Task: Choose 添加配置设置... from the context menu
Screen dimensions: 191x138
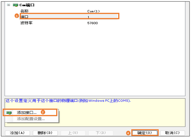Action: click(31, 119)
